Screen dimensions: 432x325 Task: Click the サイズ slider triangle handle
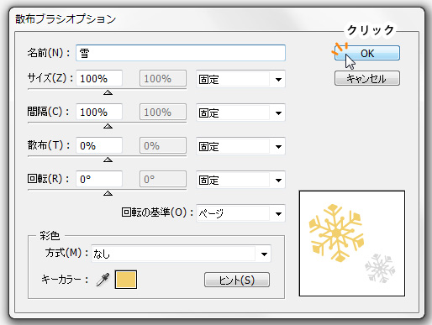coord(108,92)
